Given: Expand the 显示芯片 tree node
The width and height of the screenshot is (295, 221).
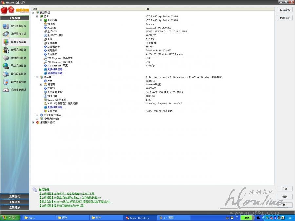Looking at the screenshot, I should pos(41,20).
